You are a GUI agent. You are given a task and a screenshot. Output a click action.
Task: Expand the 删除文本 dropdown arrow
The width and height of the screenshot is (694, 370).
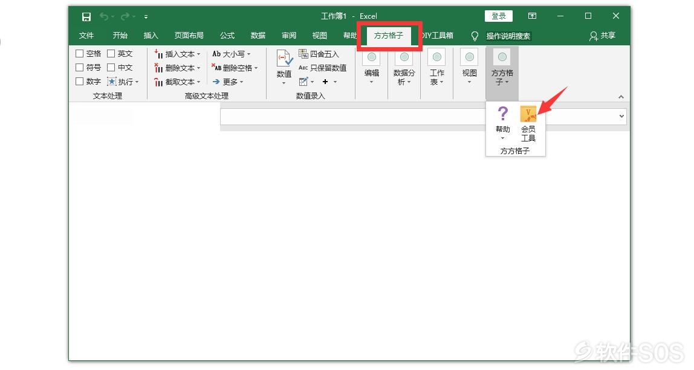click(x=199, y=68)
